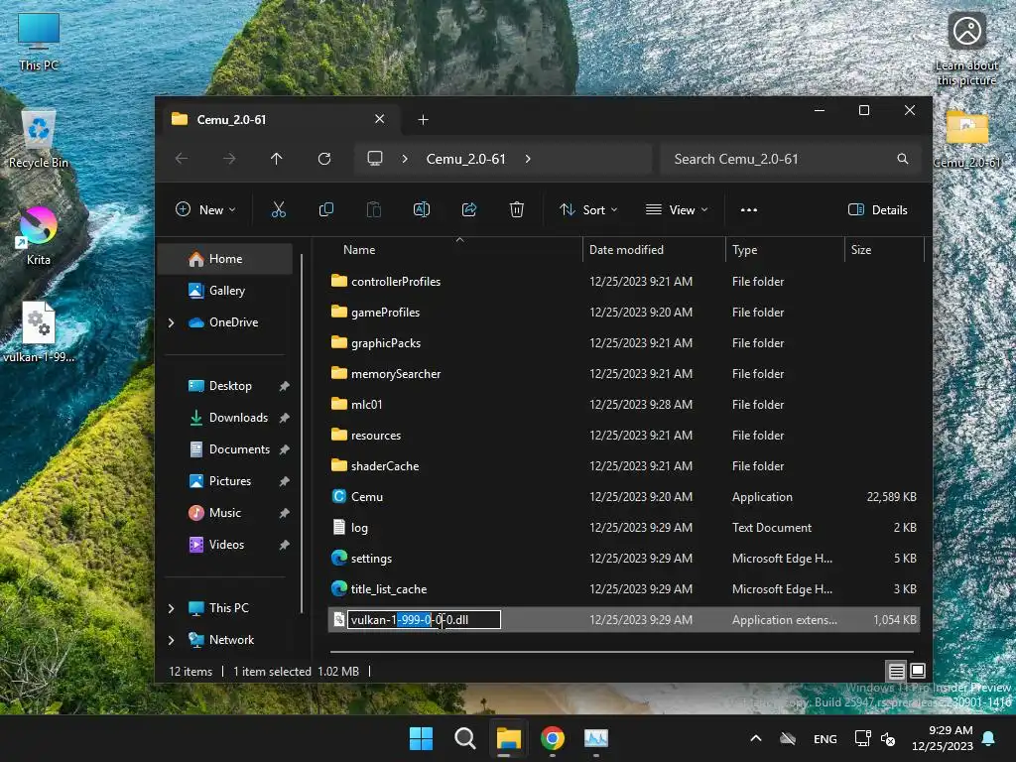Click the Paste clipboard icon

[374, 209]
